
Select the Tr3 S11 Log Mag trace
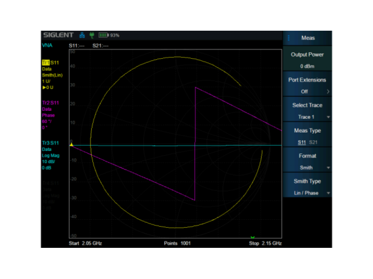(x=50, y=143)
